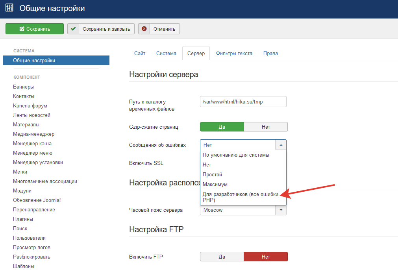This screenshot has width=398, height=270.
Task: Click the green checkmark icon beside Save and Close
Action: point(73,29)
